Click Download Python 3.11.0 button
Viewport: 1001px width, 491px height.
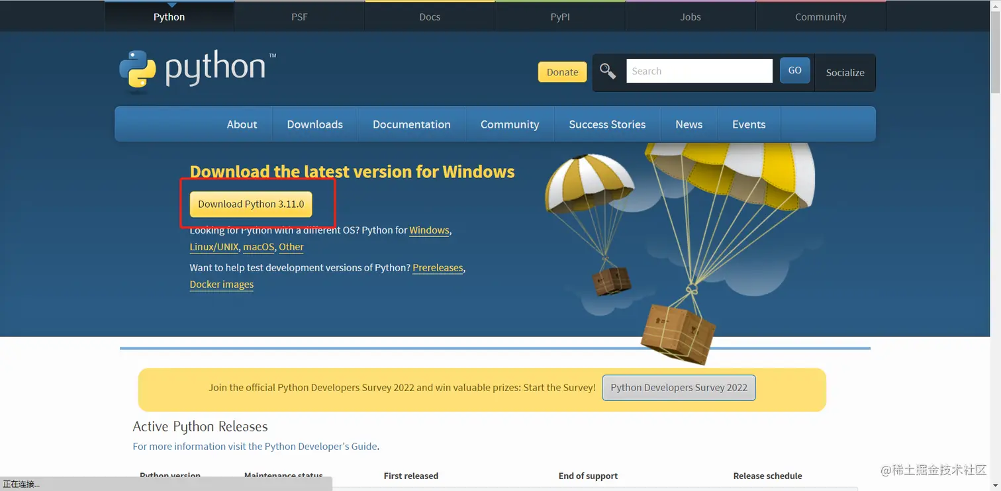point(251,204)
